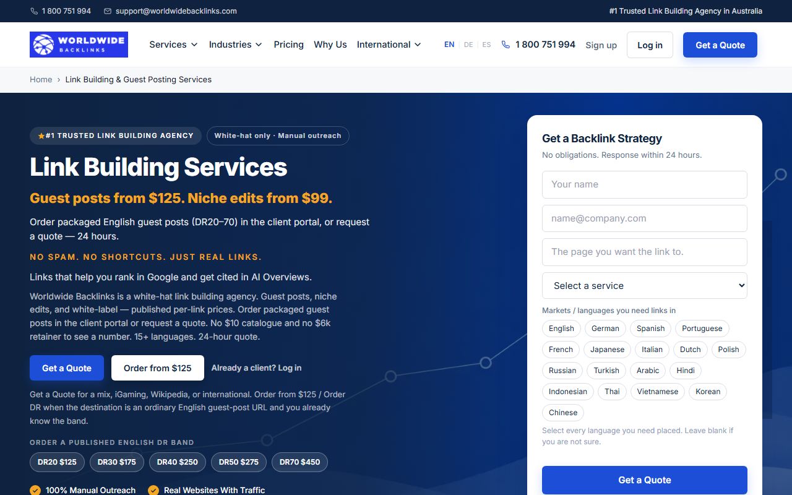Expand the Industries menu
This screenshot has height=495, width=792.
click(235, 45)
